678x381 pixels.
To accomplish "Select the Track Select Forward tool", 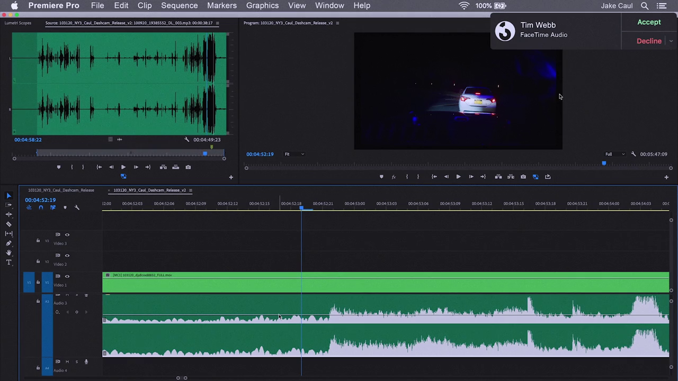I will (x=8, y=205).
